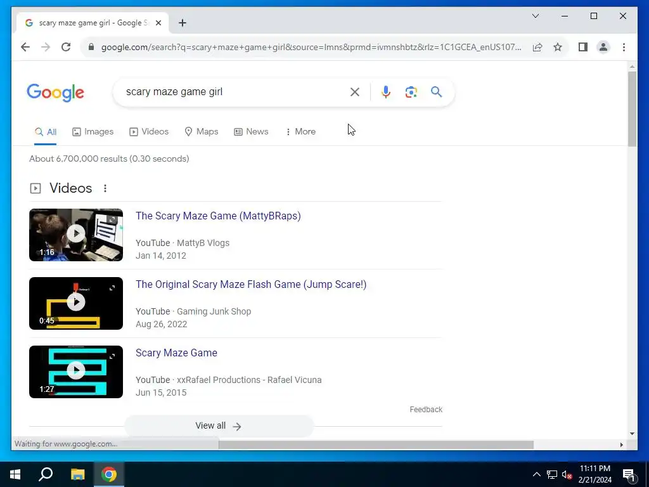Open the Chrome three-dot menu
The width and height of the screenshot is (649, 487).
point(624,47)
